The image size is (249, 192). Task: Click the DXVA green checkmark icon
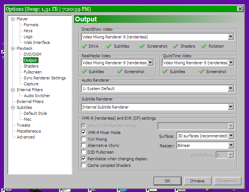tap(84, 46)
